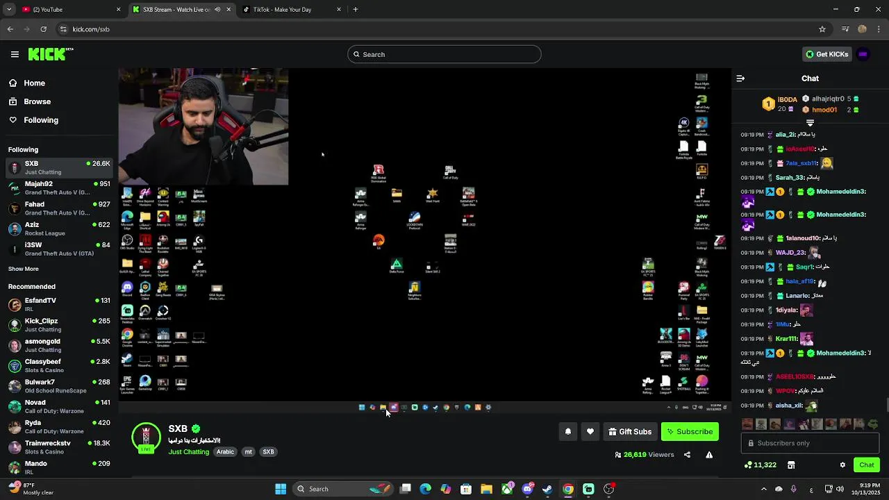Reload the page

pyautogui.click(x=43, y=29)
